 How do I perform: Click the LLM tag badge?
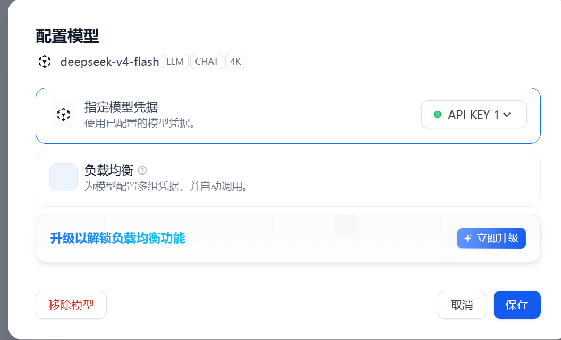175,62
